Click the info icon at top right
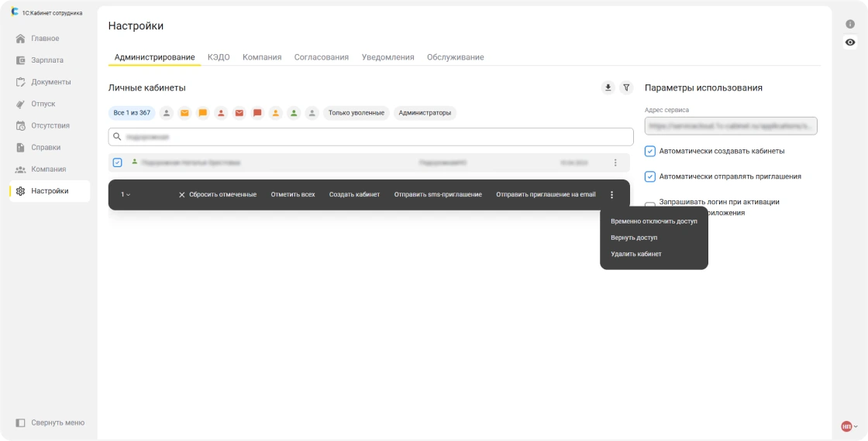Screen dimensions: 868x441 (x=850, y=24)
